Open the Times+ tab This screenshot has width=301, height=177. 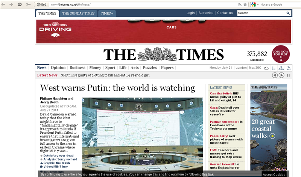[x=107, y=13]
